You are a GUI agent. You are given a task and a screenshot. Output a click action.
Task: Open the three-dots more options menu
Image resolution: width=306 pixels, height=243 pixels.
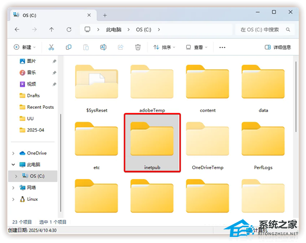click(x=222, y=47)
